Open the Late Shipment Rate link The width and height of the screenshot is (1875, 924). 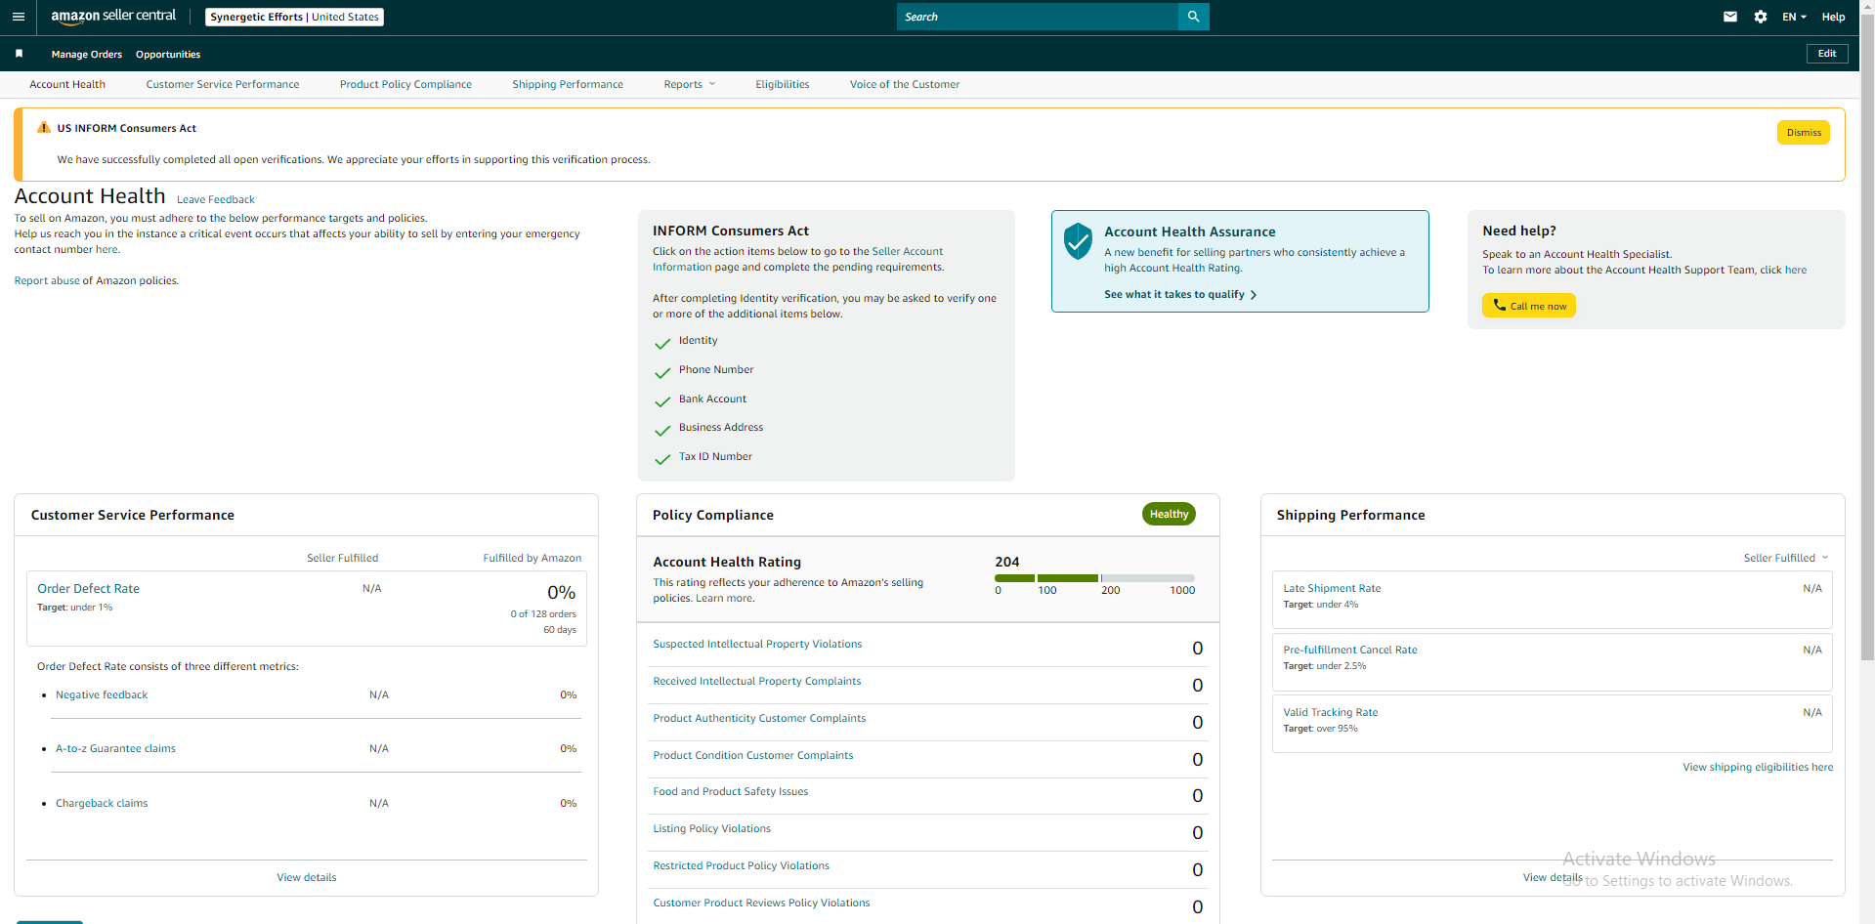(x=1332, y=588)
